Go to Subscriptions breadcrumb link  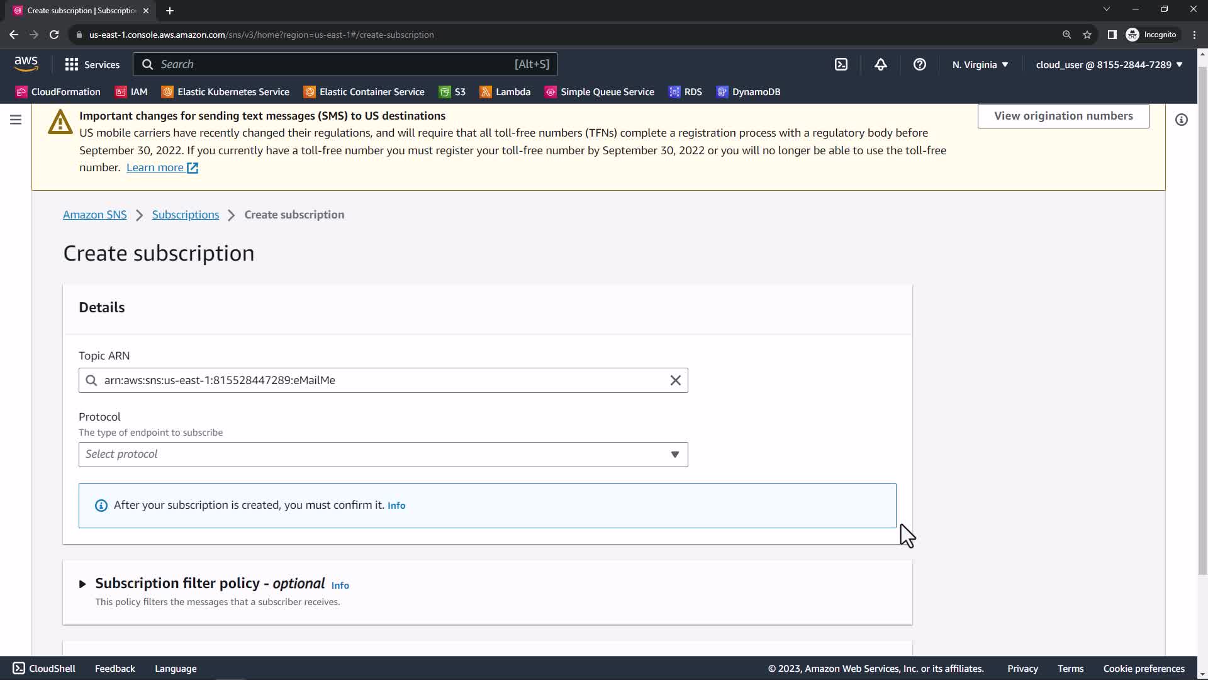[186, 215]
